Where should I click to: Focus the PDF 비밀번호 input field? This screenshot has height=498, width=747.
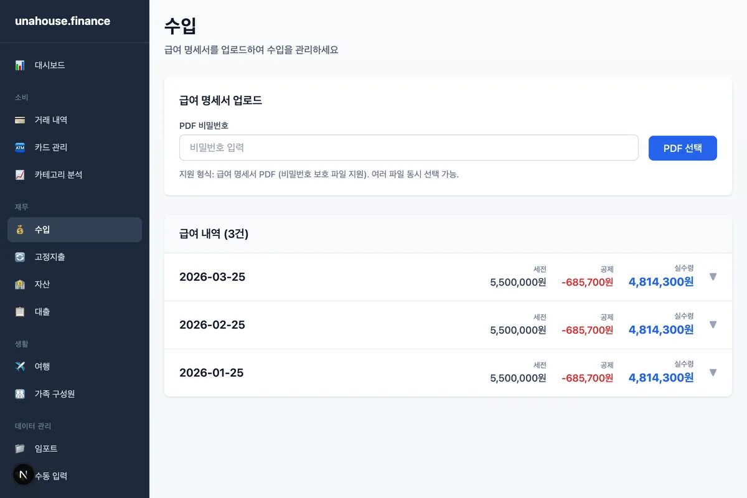(408, 148)
